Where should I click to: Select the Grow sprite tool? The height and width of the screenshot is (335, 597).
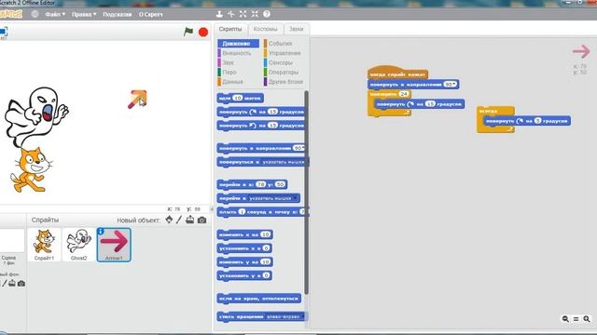click(x=243, y=14)
